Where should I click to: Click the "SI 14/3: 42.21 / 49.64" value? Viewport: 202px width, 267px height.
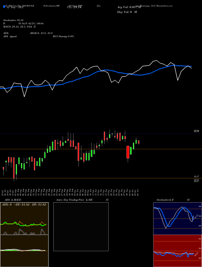(x=31, y=23)
